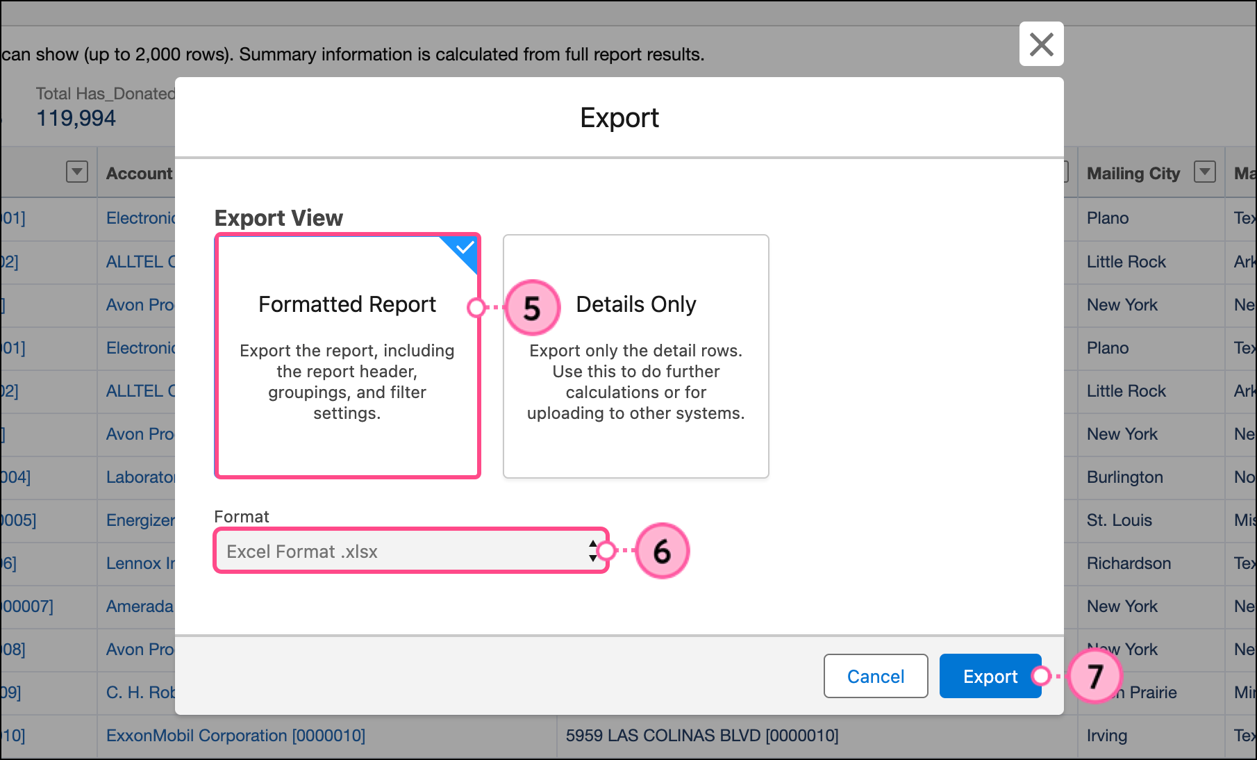This screenshot has height=760, width=1257.
Task: Click the 5959 LAS COLINAS BLVD cell
Action: 701,735
